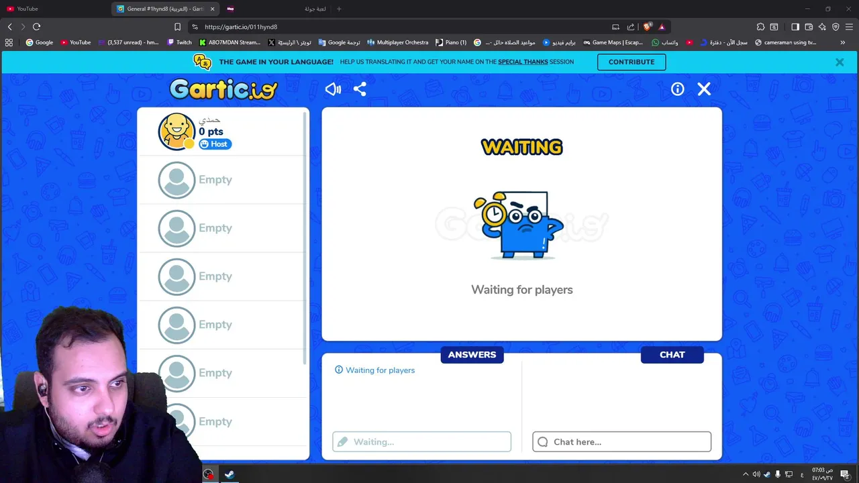
Task: Open site settings icon in address bar
Action: pyautogui.click(x=195, y=27)
